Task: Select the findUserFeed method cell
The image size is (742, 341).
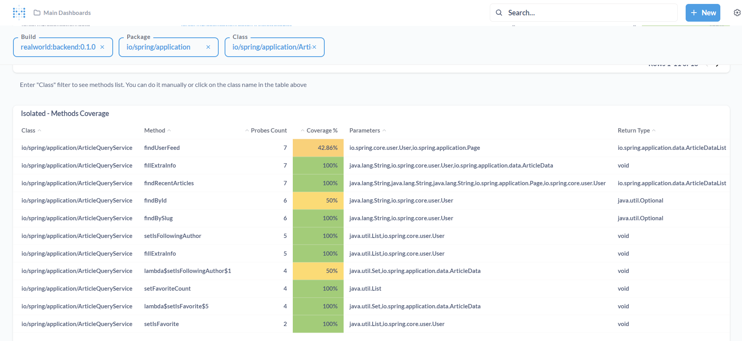Action: coord(162,148)
